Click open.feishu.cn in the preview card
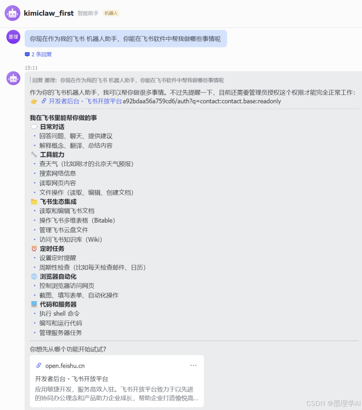 pos(65,366)
